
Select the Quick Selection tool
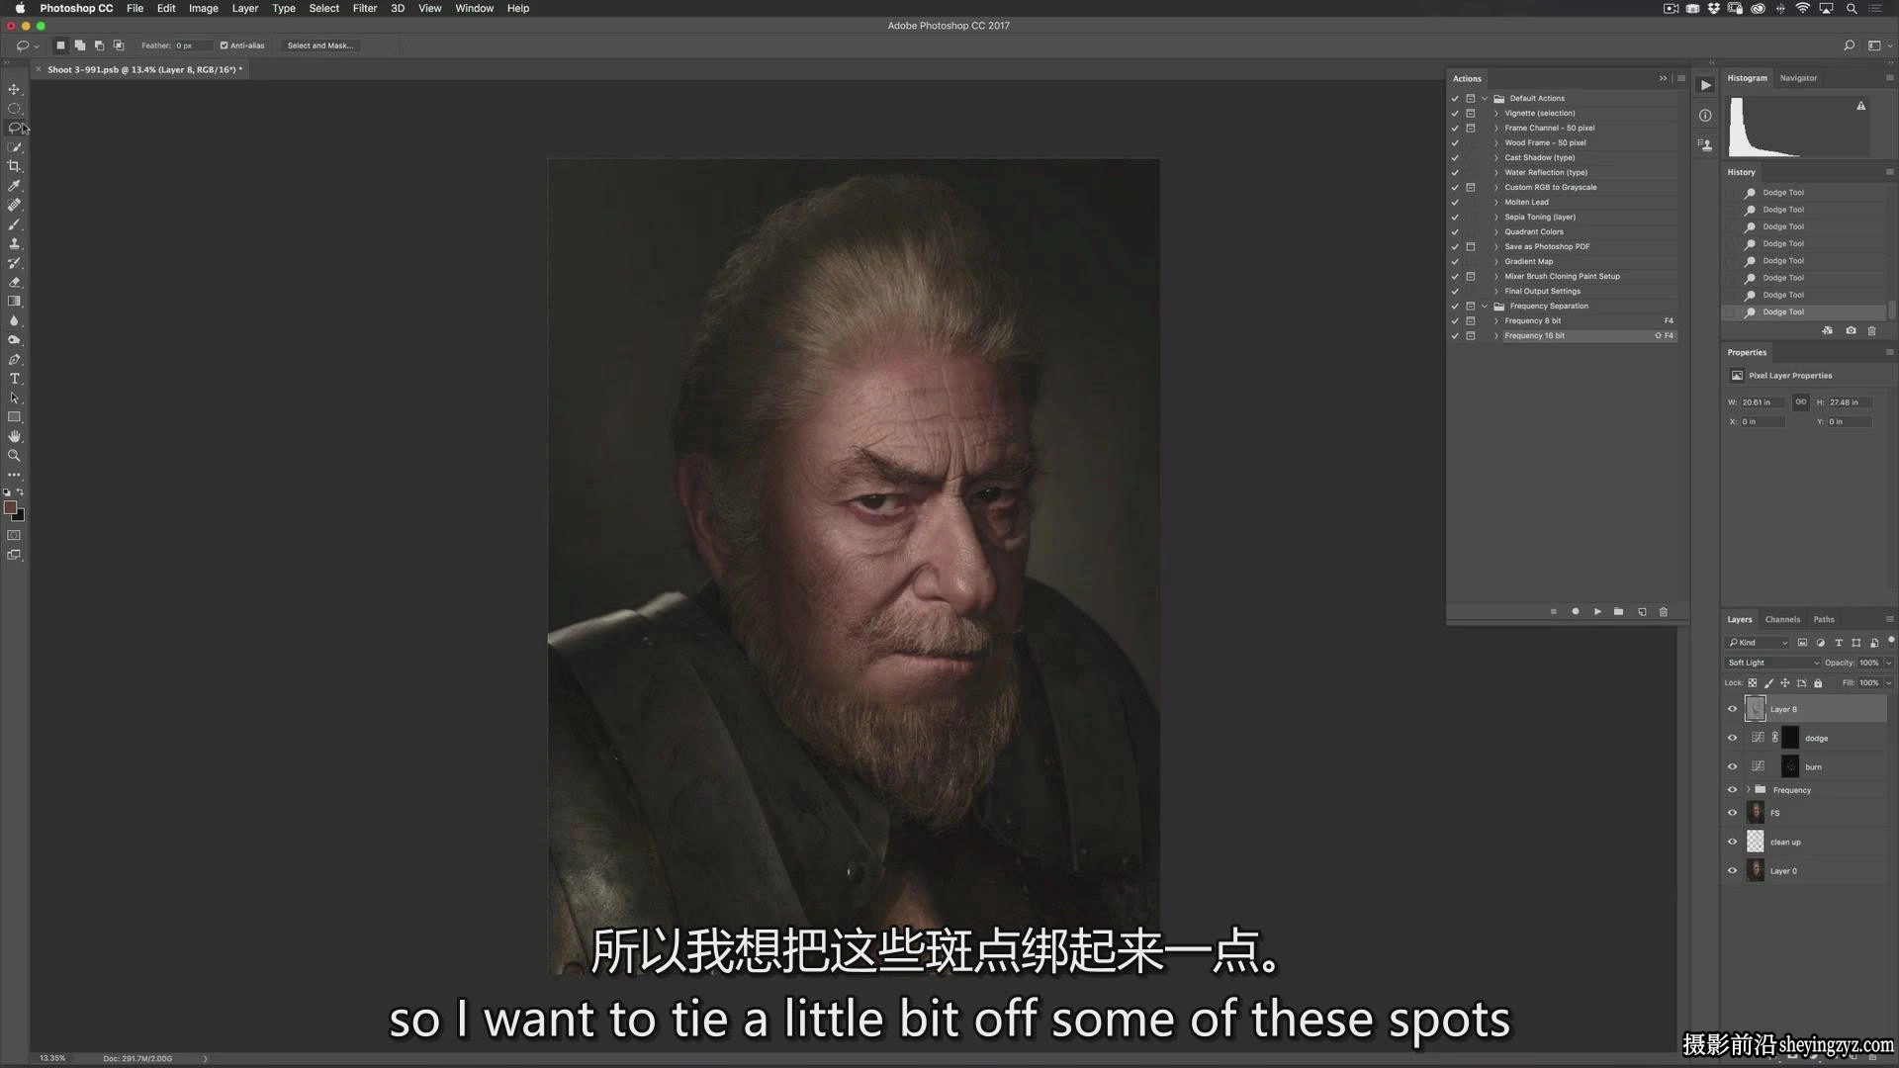(14, 147)
